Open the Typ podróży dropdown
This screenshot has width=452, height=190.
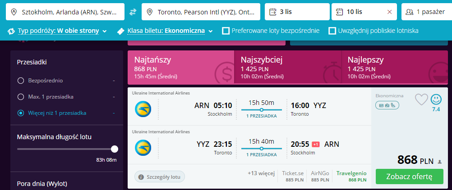[x=57, y=31]
